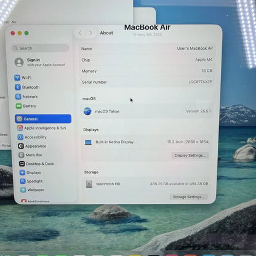This screenshot has width=256, height=256.
Task: Open Spotlight magnifier icon
Action: [23, 181]
